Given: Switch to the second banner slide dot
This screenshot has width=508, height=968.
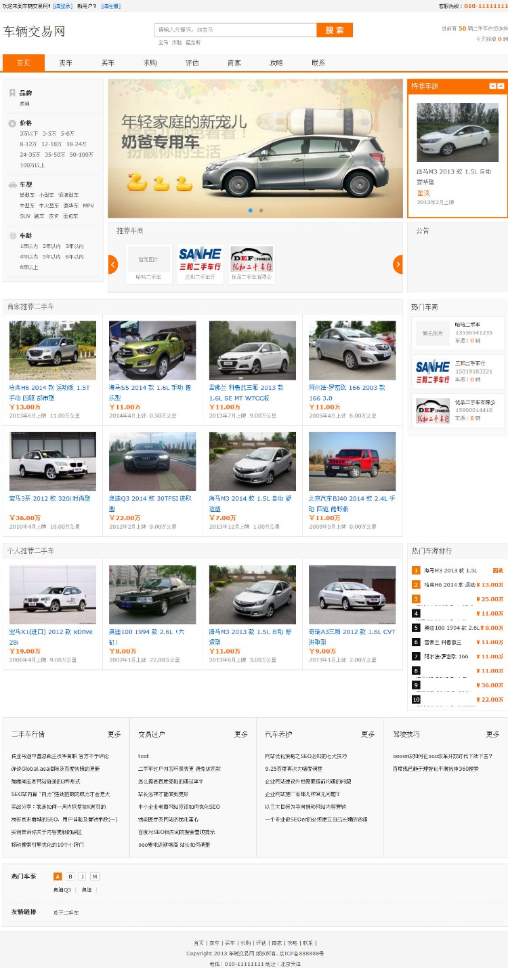Looking at the screenshot, I should [261, 210].
